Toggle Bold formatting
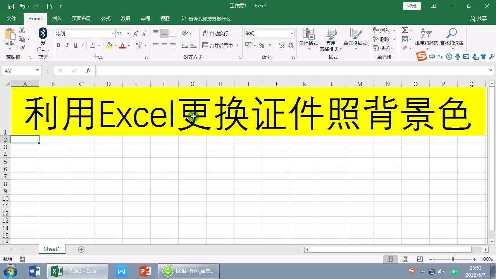 pyautogui.click(x=59, y=45)
